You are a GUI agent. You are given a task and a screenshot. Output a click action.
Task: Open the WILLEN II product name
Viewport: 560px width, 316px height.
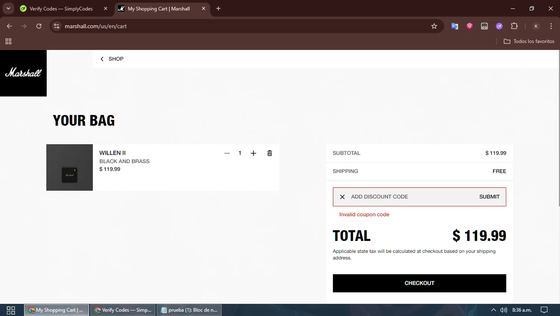tap(112, 153)
